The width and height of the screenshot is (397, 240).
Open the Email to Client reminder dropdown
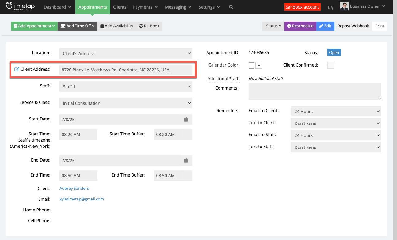tap(336, 111)
